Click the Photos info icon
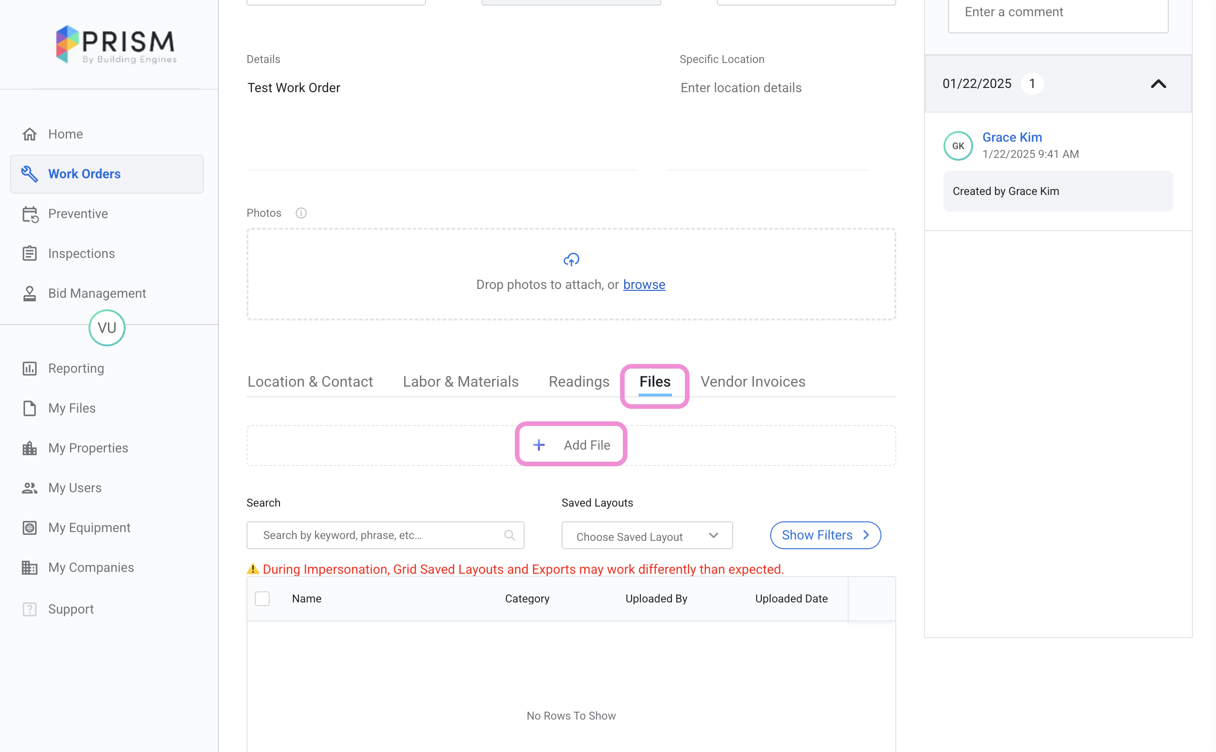 (301, 213)
